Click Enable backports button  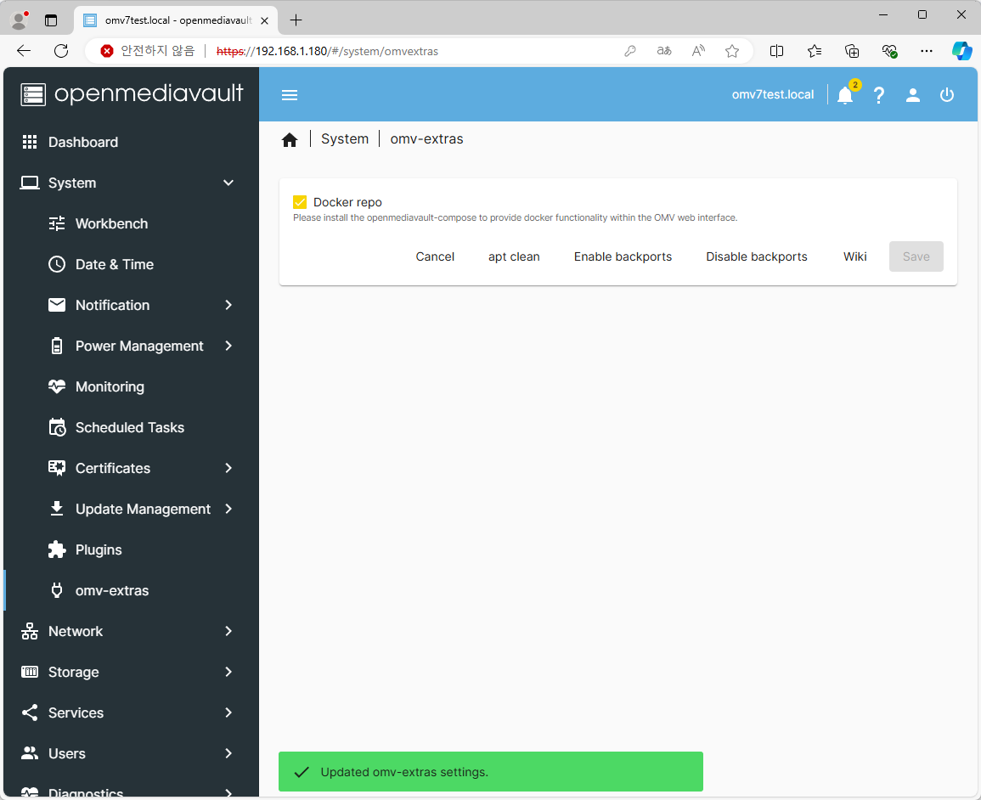(x=623, y=256)
